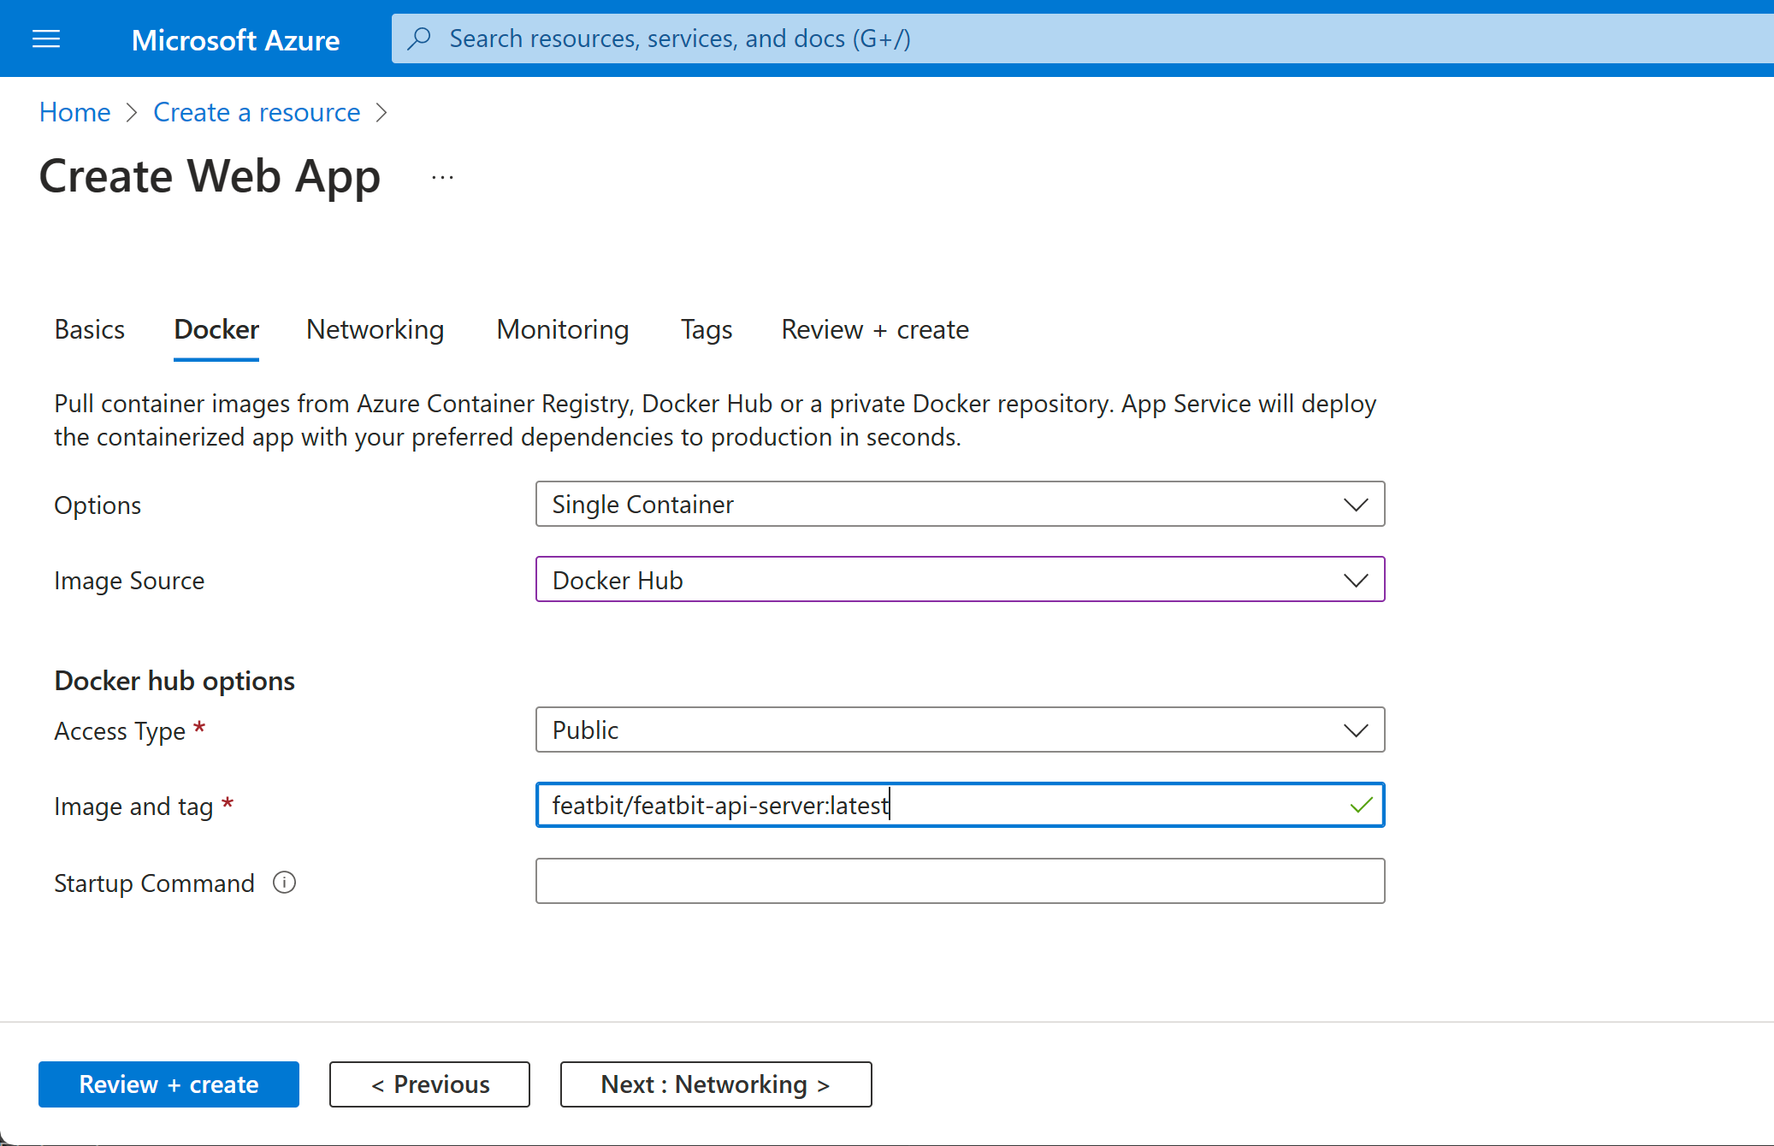Click the empty Startup Command field
Screen dimensions: 1774x1146
[x=960, y=881]
